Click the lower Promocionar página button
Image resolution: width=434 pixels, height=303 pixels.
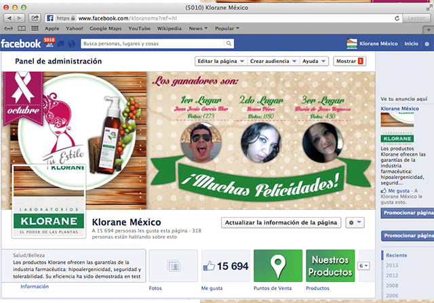[408, 235]
